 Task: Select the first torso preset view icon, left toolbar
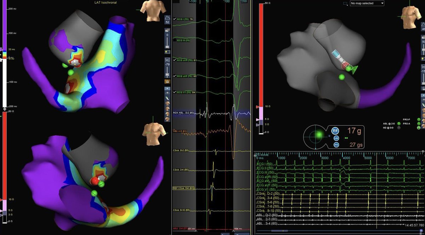click(x=167, y=104)
